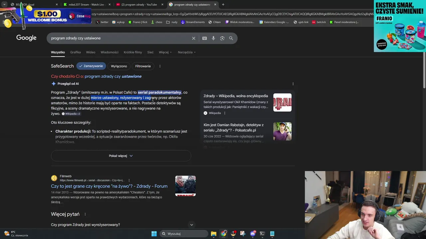Open the twitter bookmark

tap(102, 22)
